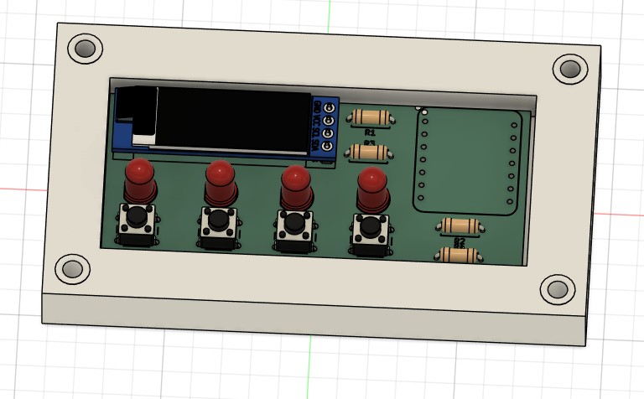Click the second red LED from left

point(219,180)
